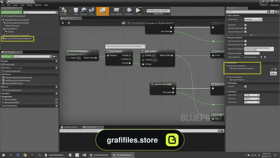The height and width of the screenshot is (158, 280).
Task: Remove BPI Custom Movement Character interface
Action: tap(275, 69)
